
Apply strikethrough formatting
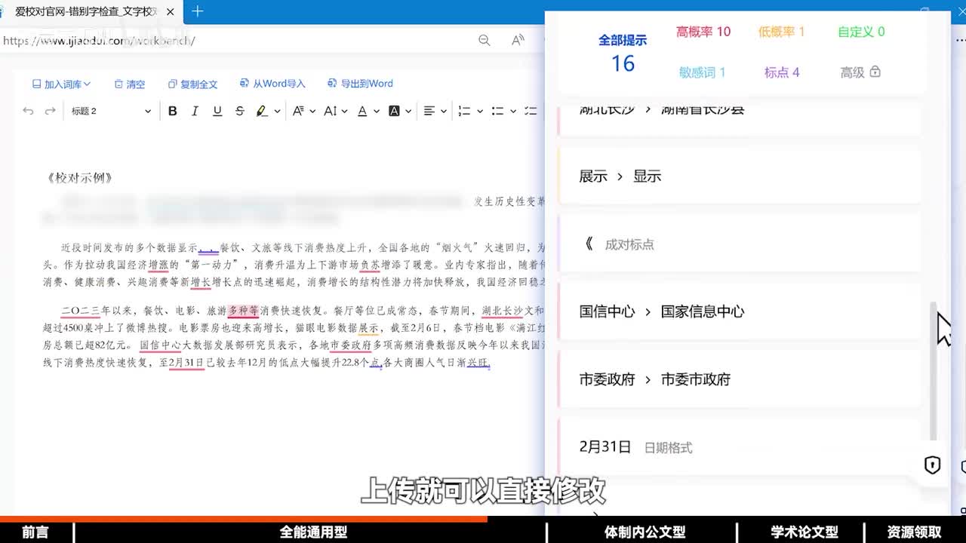tap(240, 111)
